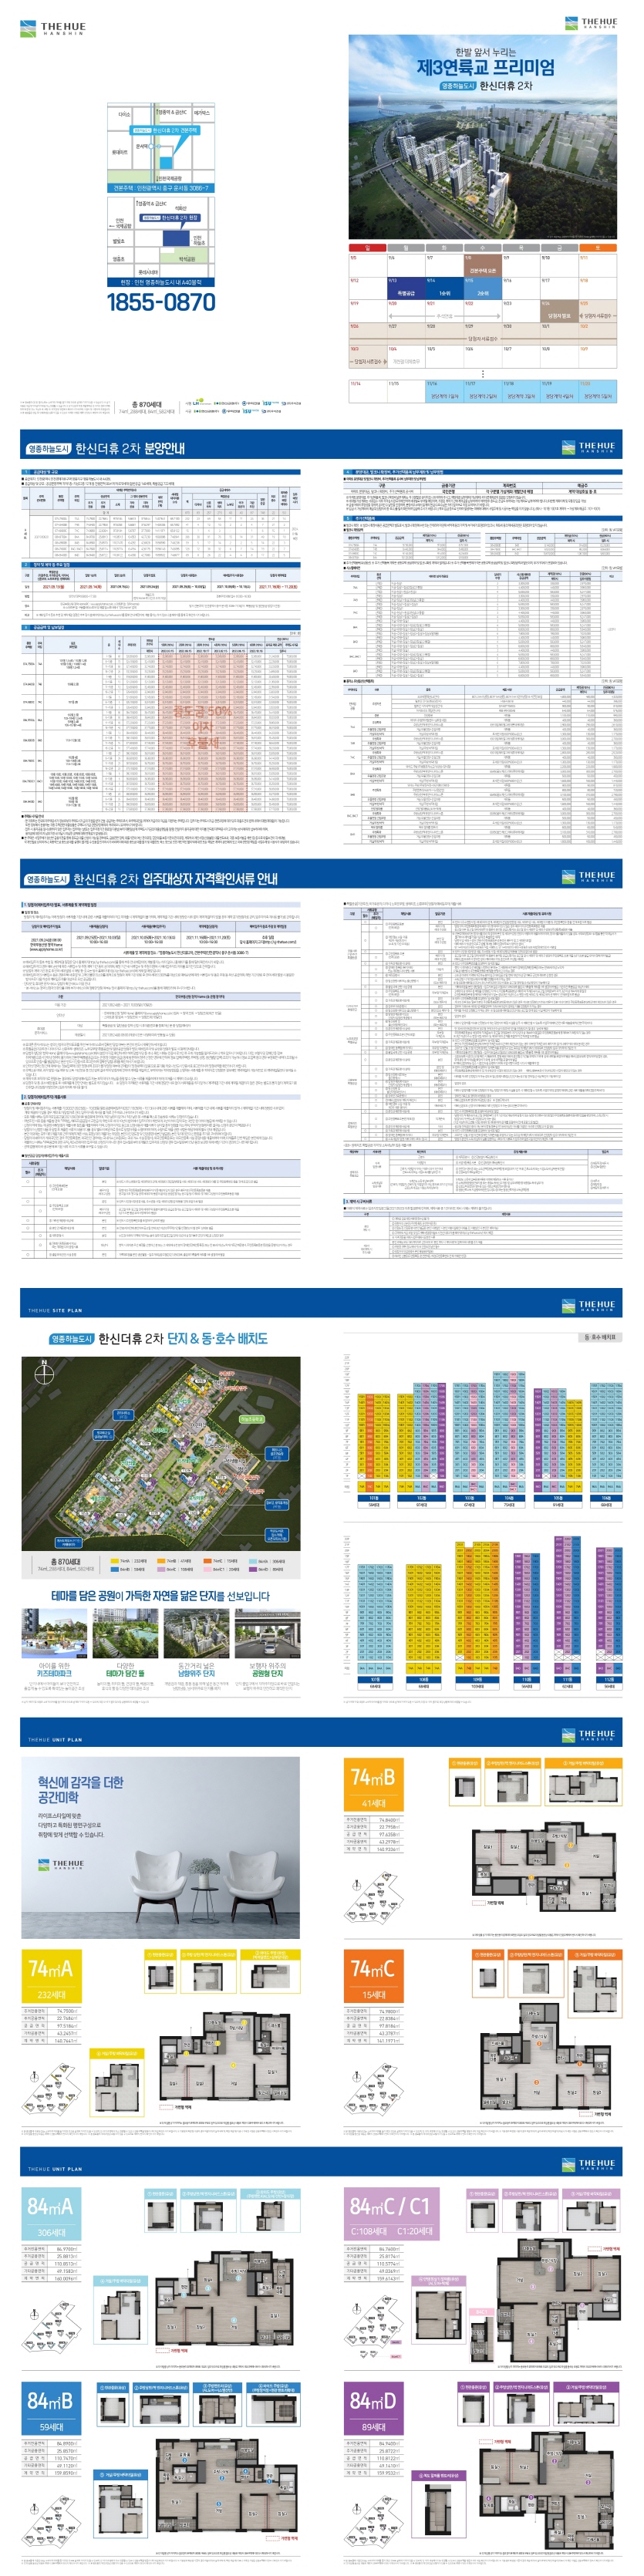Select the light-blue '84㎡A' unit type box

(x=52, y=2215)
